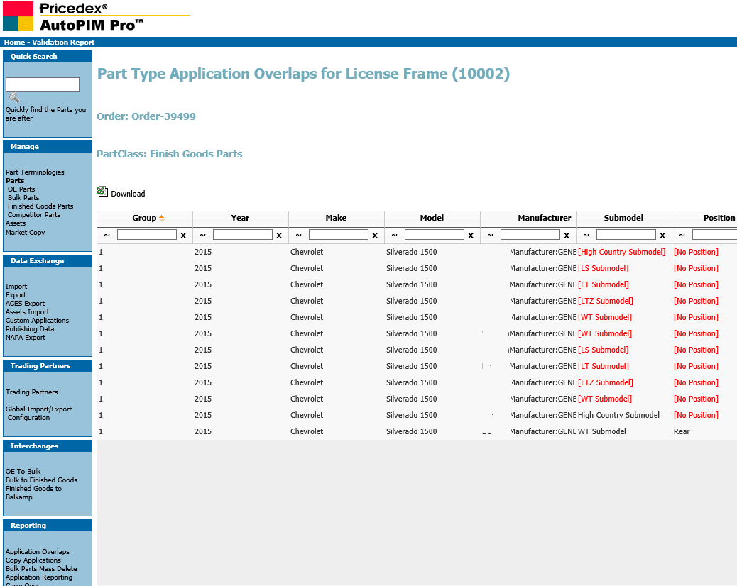This screenshot has width=737, height=586.
Task: Open Custom Applications link
Action: click(37, 320)
